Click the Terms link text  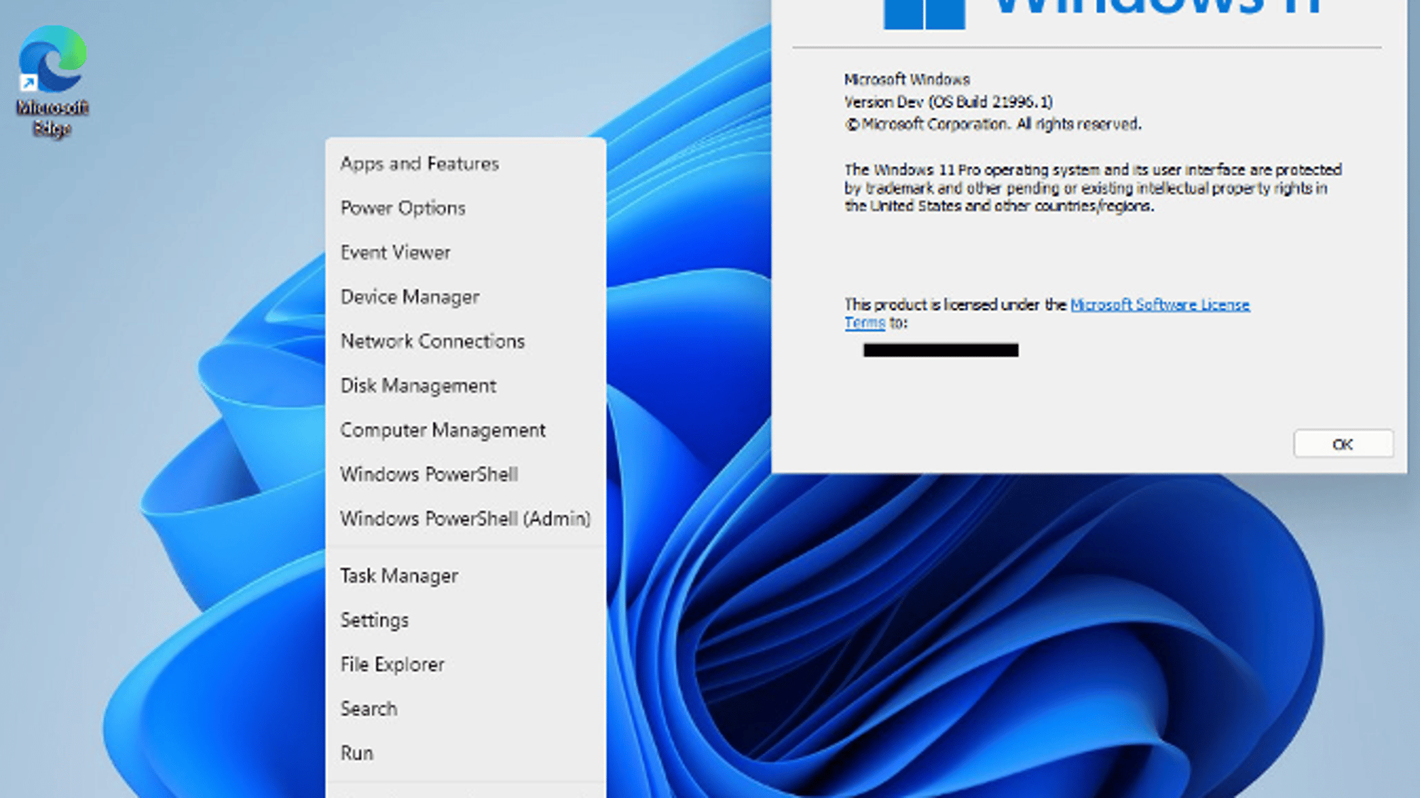click(864, 323)
